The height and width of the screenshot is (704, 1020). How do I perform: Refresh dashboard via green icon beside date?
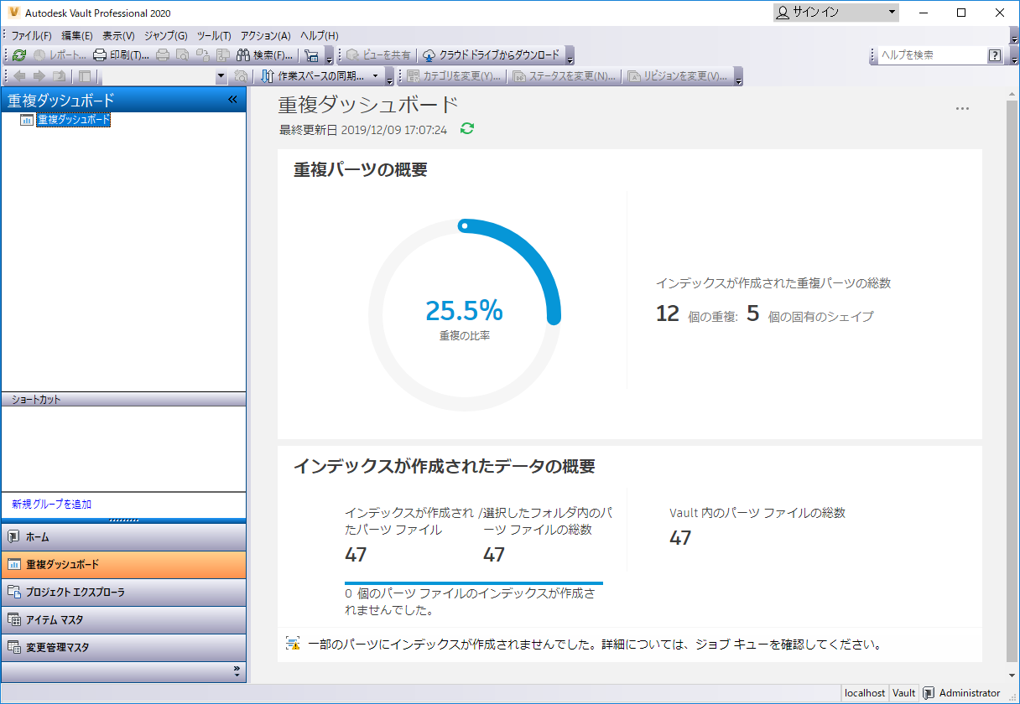tap(467, 129)
